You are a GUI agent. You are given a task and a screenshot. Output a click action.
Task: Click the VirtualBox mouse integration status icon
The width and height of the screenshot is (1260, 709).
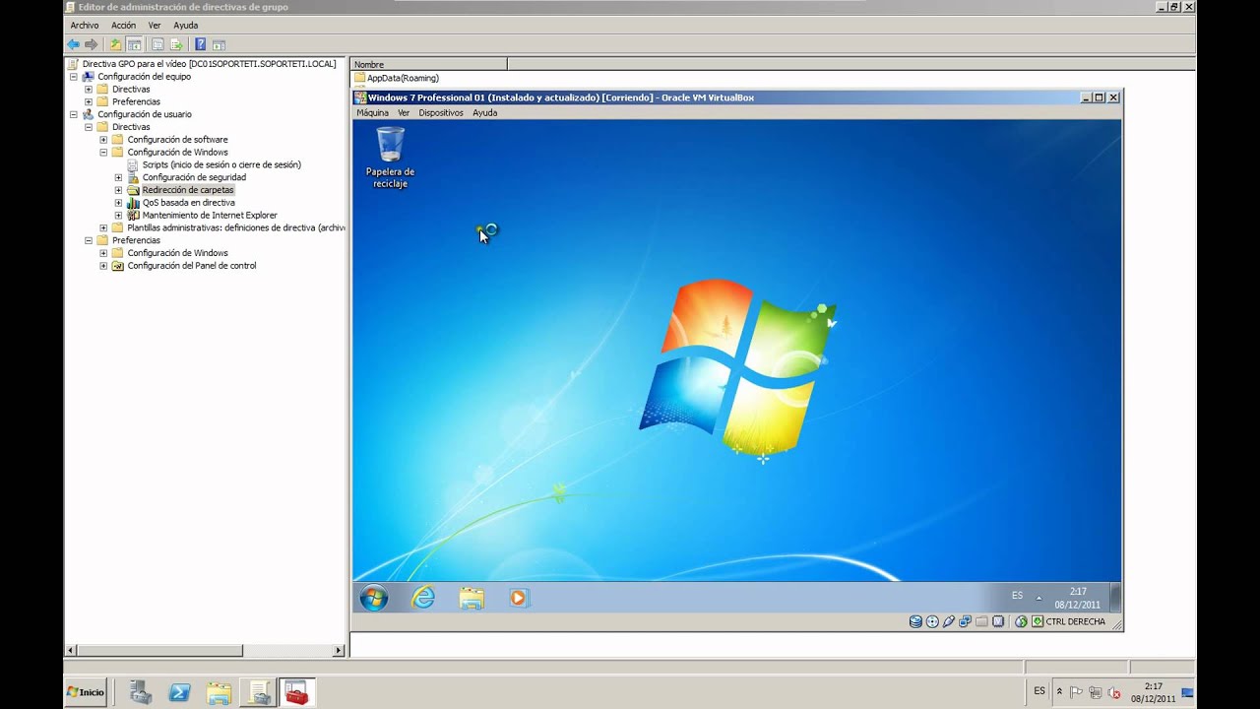tap(1021, 621)
